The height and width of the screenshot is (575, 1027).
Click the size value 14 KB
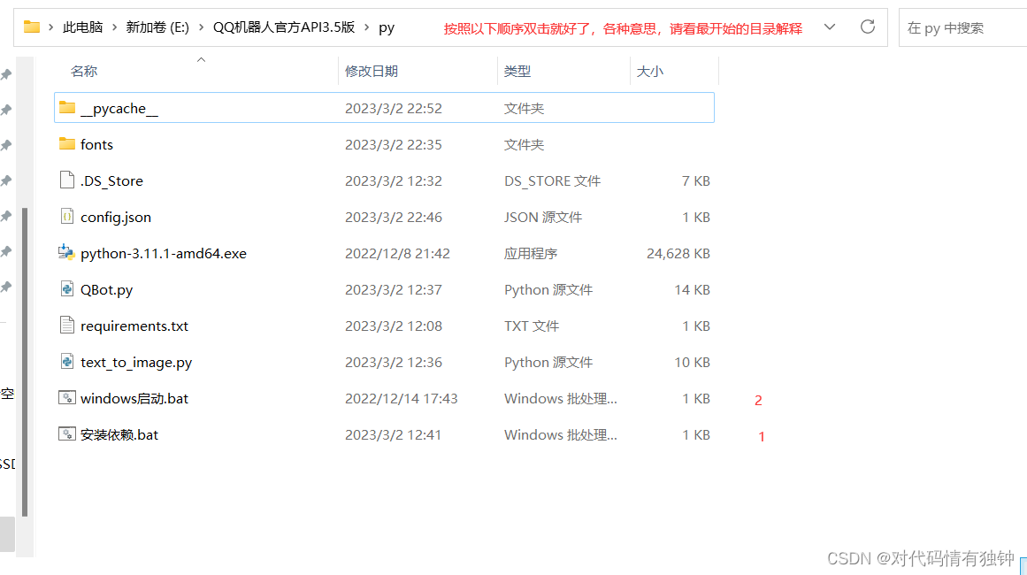(x=692, y=289)
